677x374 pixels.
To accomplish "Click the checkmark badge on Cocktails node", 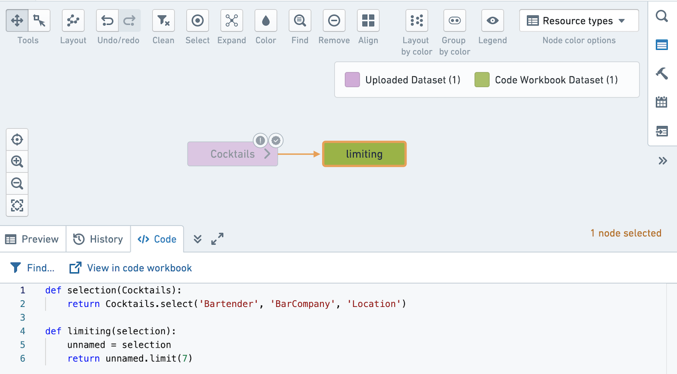I will pyautogui.click(x=276, y=141).
